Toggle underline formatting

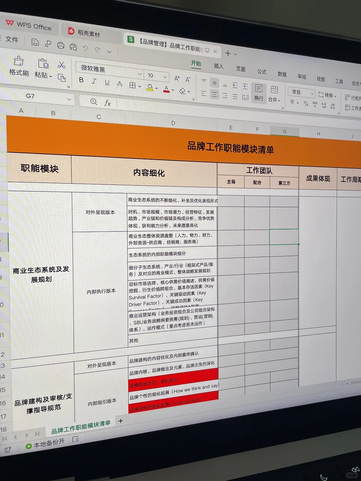pos(107,83)
